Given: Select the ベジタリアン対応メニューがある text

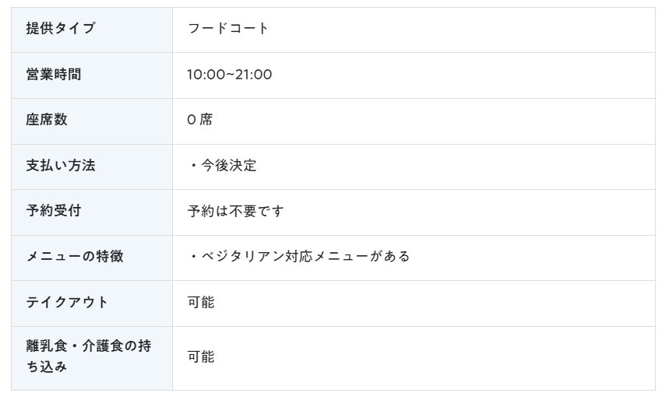Looking at the screenshot, I should [x=305, y=256].
